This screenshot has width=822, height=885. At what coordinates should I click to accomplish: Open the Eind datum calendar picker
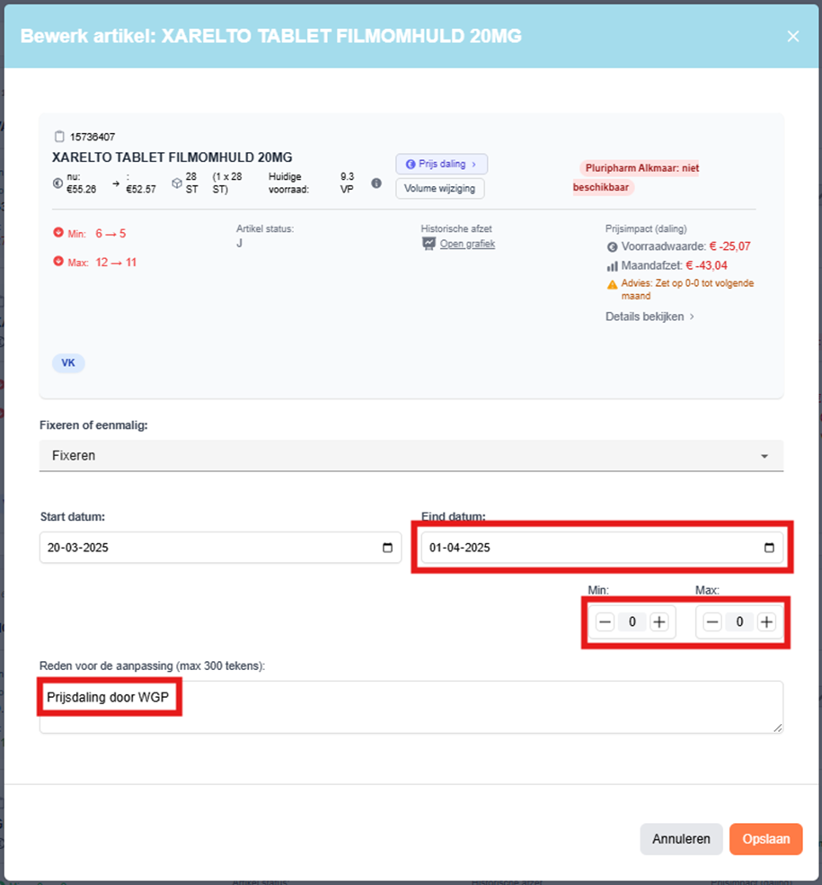pos(769,548)
